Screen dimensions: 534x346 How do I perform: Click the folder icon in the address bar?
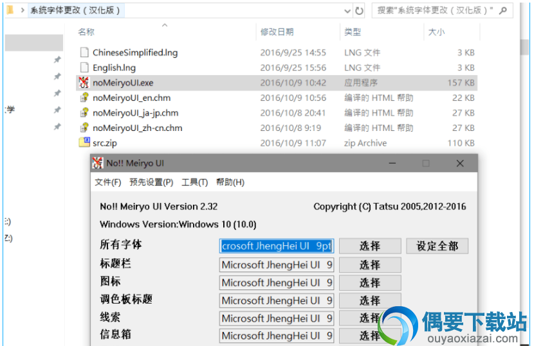pyautogui.click(x=10, y=10)
